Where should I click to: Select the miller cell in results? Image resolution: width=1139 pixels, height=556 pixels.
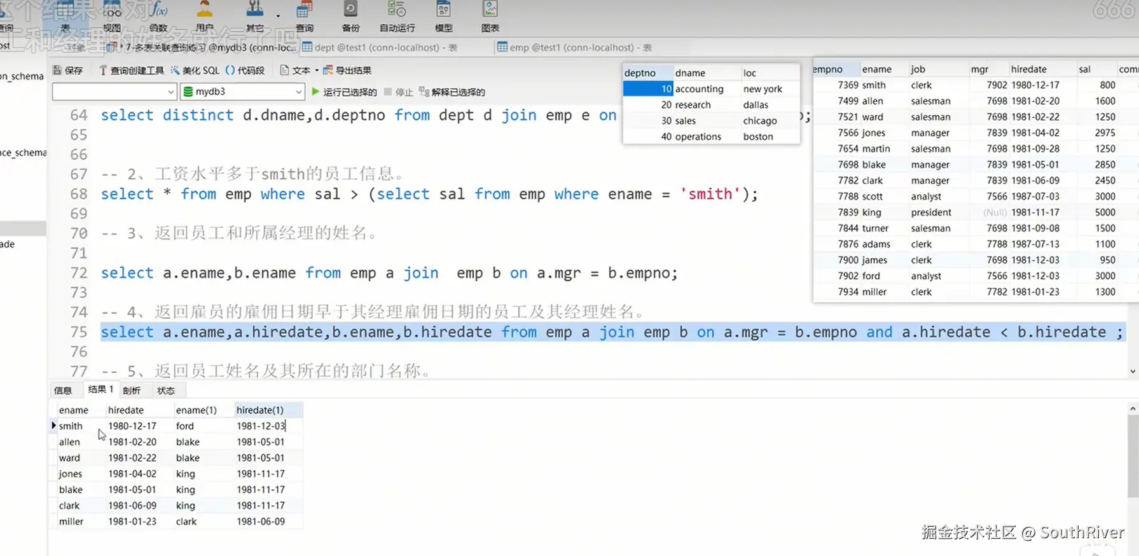pyautogui.click(x=81, y=521)
